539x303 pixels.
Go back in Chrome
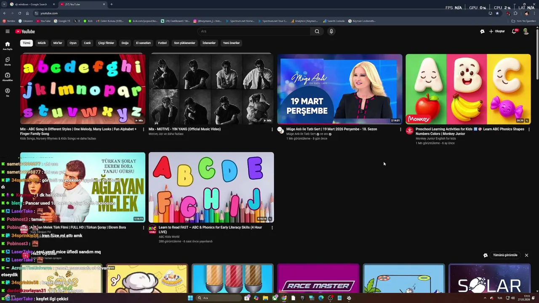coord(5,13)
